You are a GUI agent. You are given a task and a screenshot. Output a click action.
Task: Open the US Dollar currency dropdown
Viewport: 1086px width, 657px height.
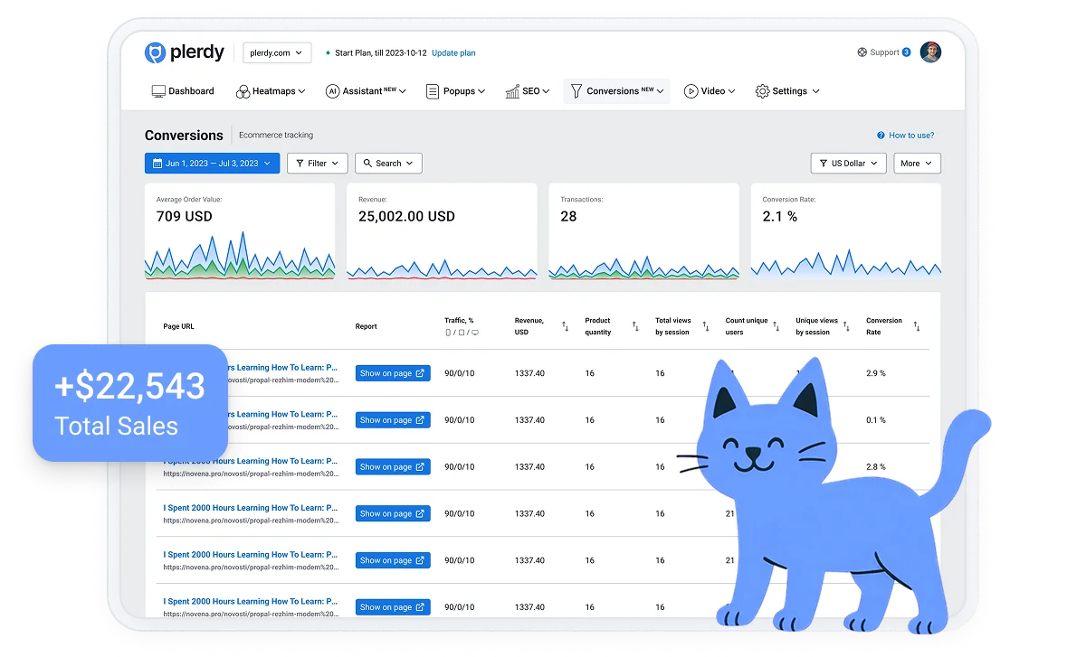[x=848, y=164]
